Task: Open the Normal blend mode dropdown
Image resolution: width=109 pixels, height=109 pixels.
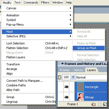Action: (91, 77)
